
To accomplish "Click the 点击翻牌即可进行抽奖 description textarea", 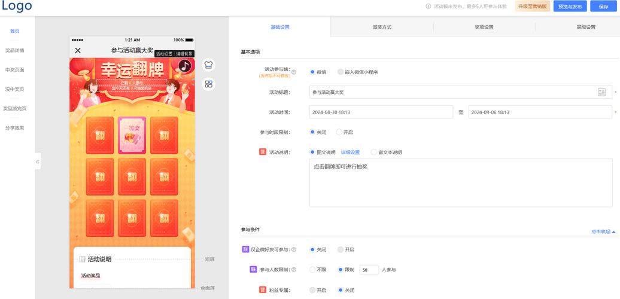I will [x=461, y=183].
